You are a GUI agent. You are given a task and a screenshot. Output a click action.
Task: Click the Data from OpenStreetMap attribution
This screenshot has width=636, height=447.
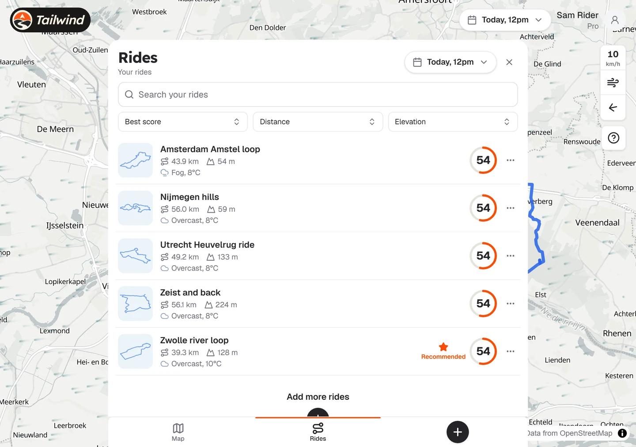click(570, 433)
